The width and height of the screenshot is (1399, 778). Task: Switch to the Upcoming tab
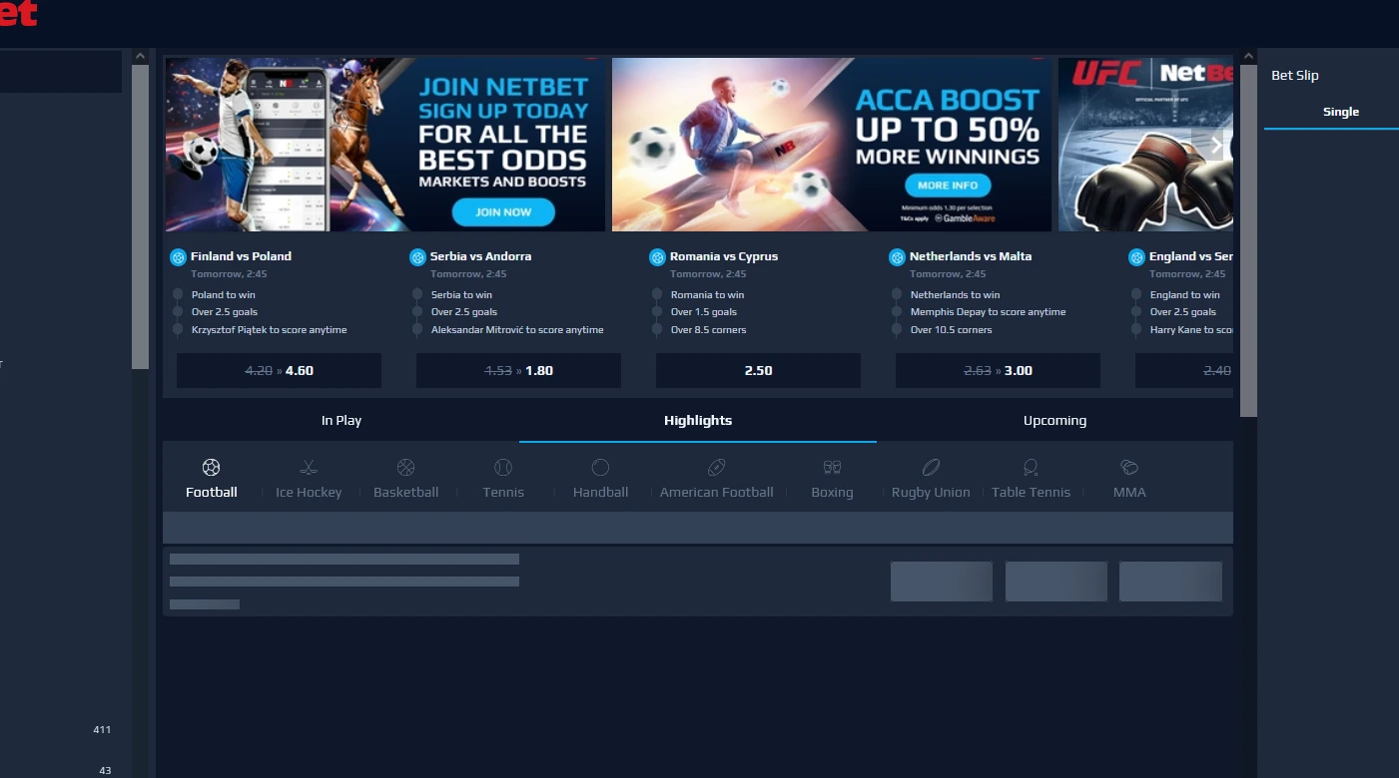tap(1054, 420)
